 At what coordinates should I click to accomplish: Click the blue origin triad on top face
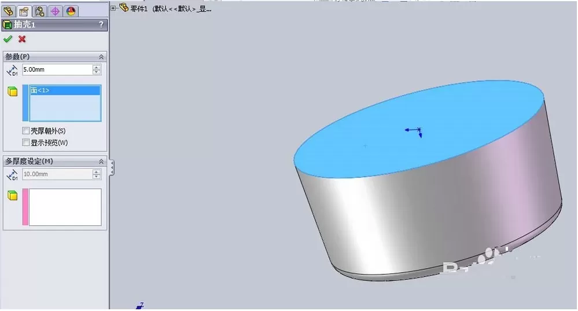414,131
